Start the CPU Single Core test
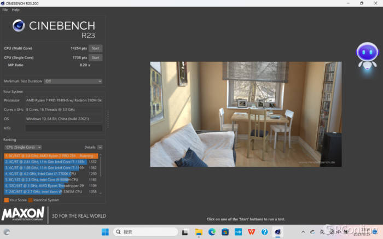 (95, 57)
